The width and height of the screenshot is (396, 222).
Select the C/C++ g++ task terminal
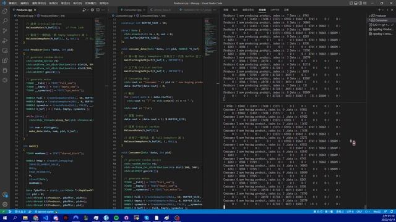pos(381,25)
